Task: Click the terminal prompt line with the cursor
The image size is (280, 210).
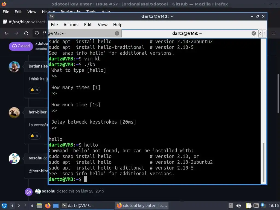Action: click(x=68, y=179)
